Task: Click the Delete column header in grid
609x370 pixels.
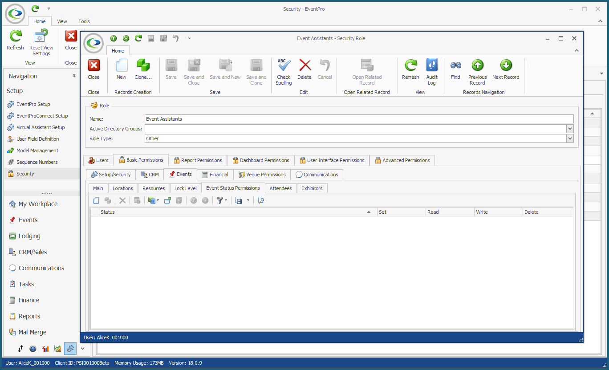Action: pyautogui.click(x=548, y=212)
